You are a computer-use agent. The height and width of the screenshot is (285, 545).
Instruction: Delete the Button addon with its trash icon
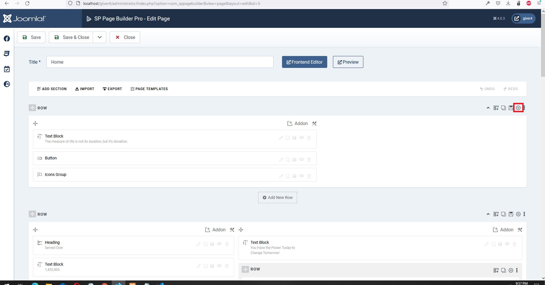(309, 160)
